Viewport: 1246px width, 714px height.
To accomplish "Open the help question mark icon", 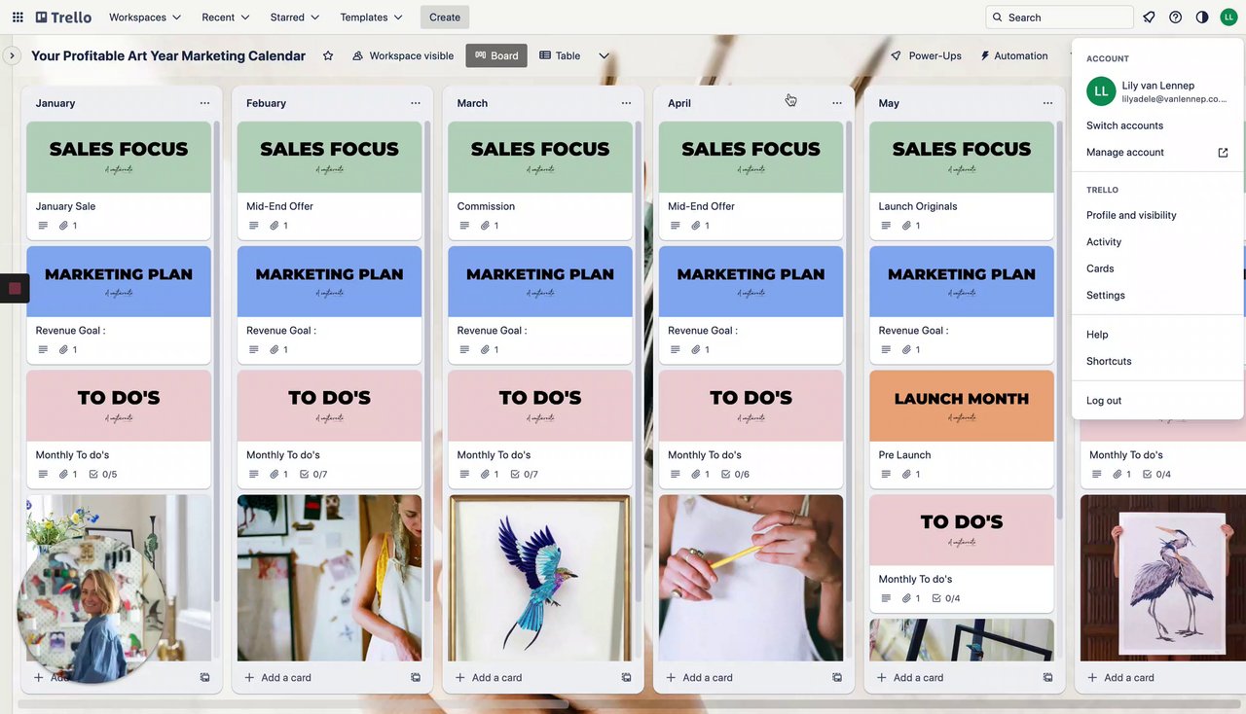I will pyautogui.click(x=1175, y=17).
